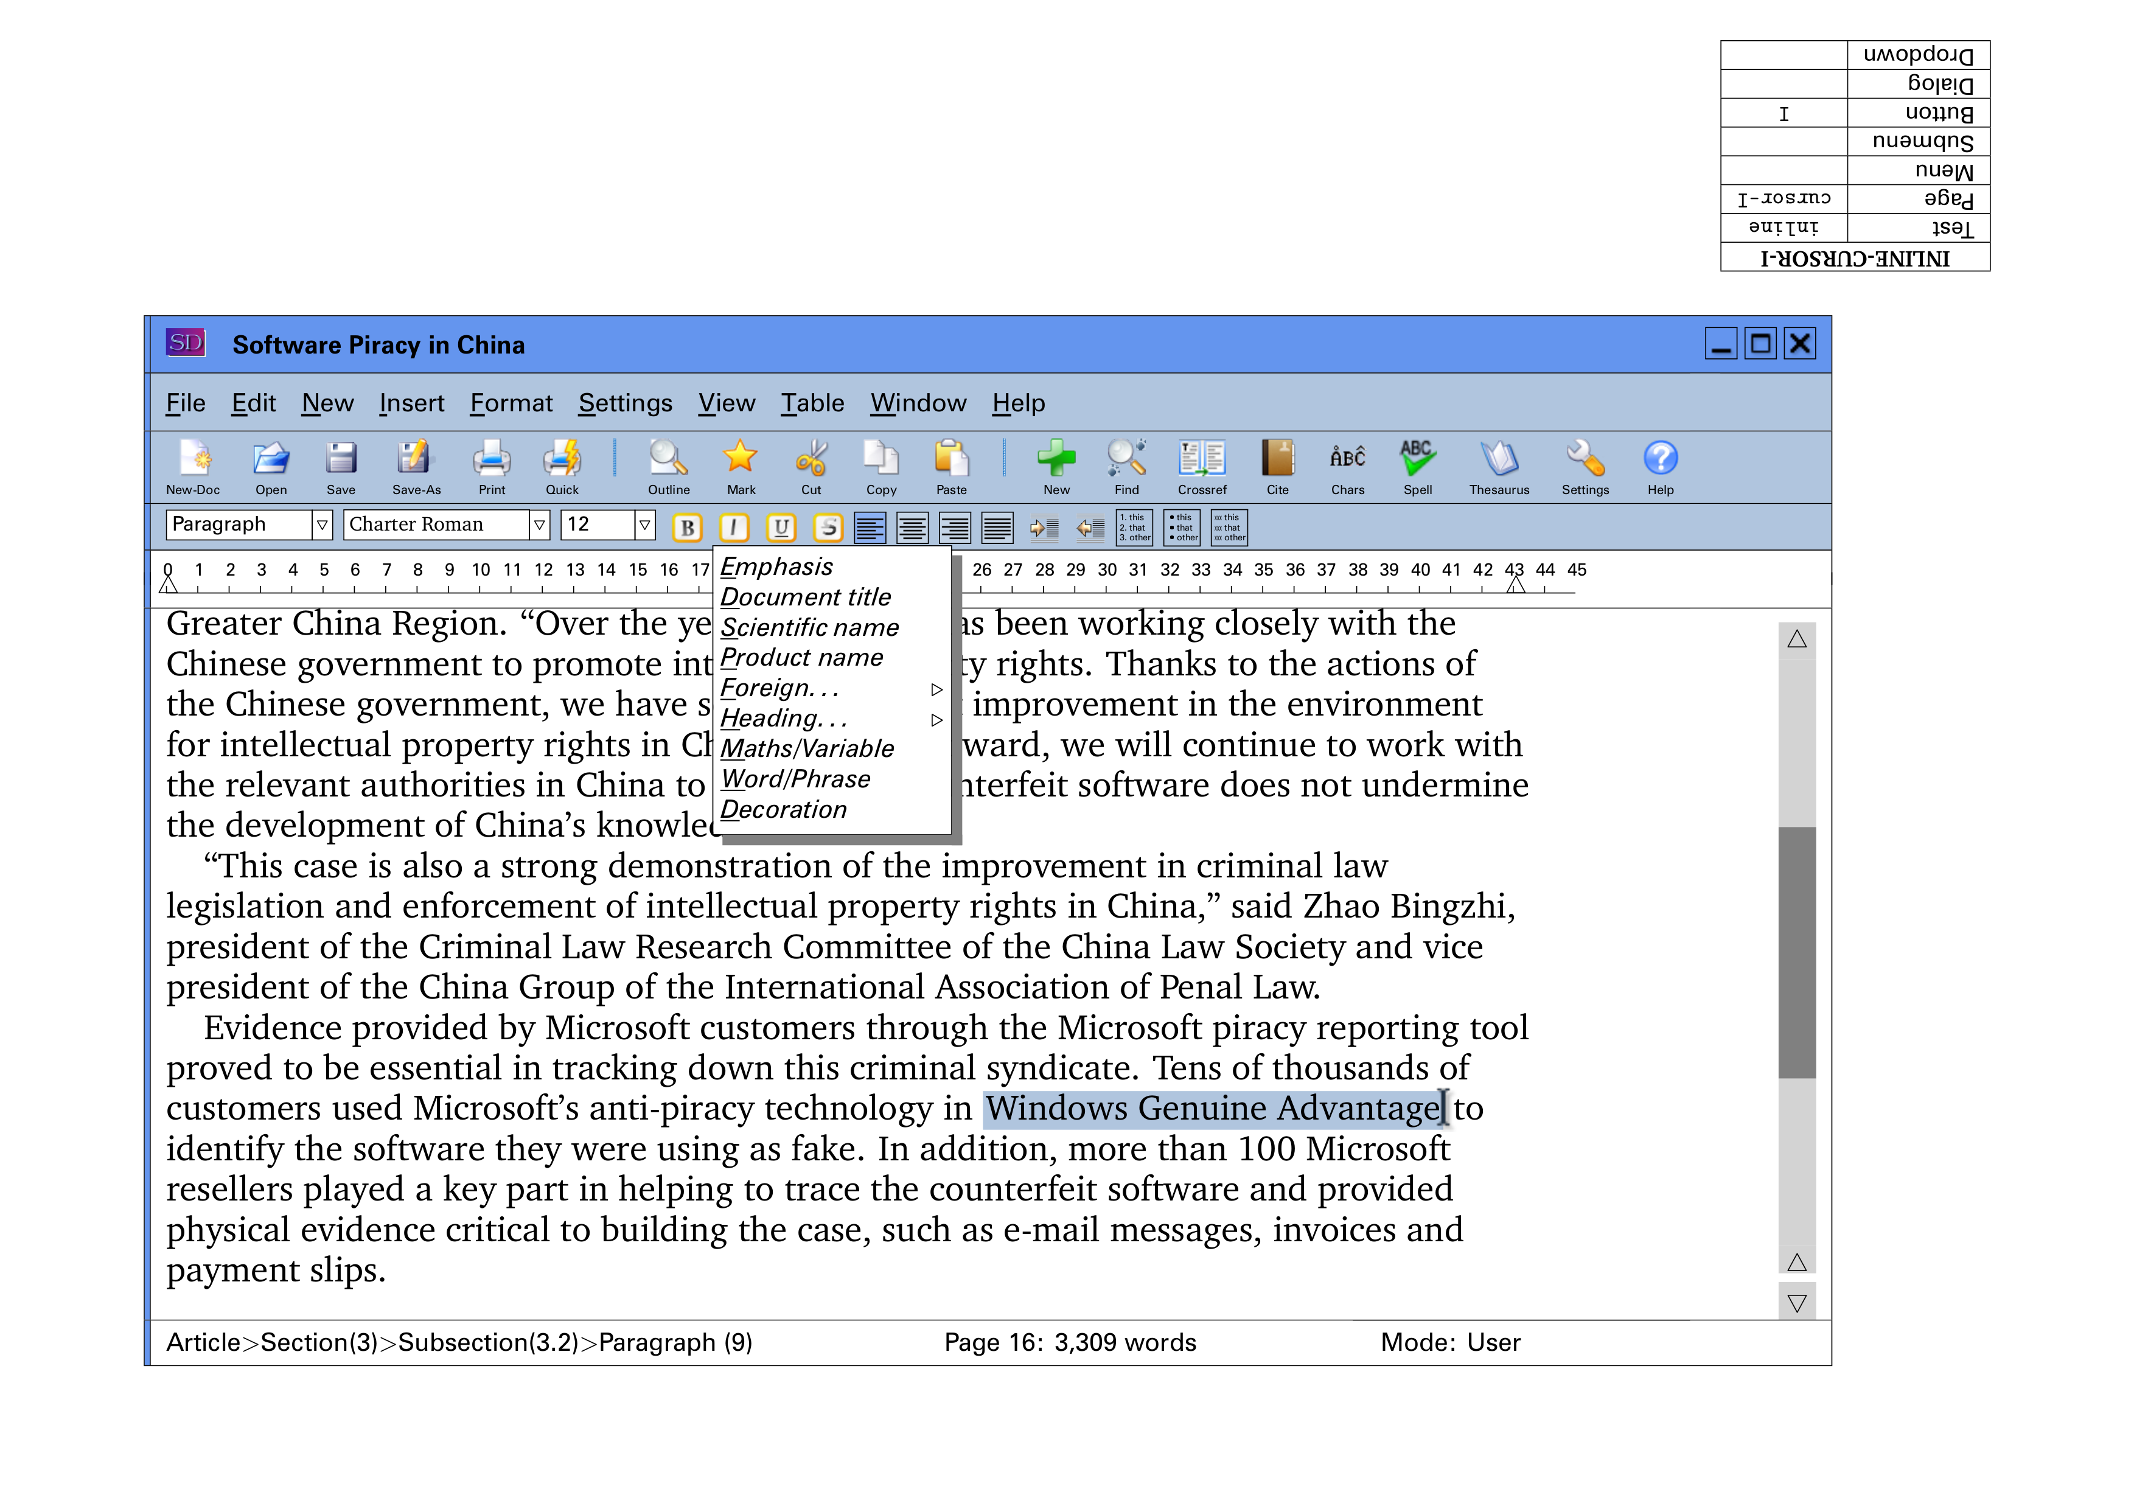Click the Paragraph style input field
The image size is (2134, 1509).
click(239, 525)
